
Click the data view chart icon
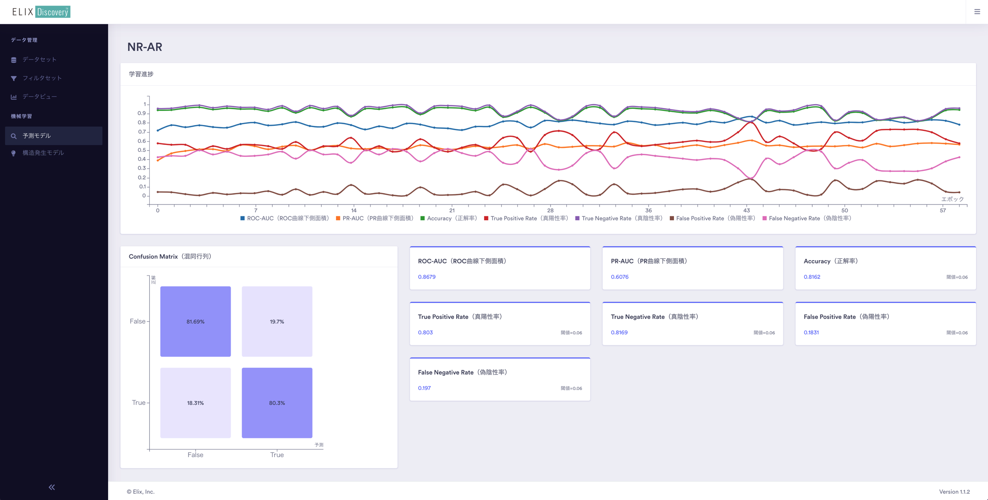[14, 97]
